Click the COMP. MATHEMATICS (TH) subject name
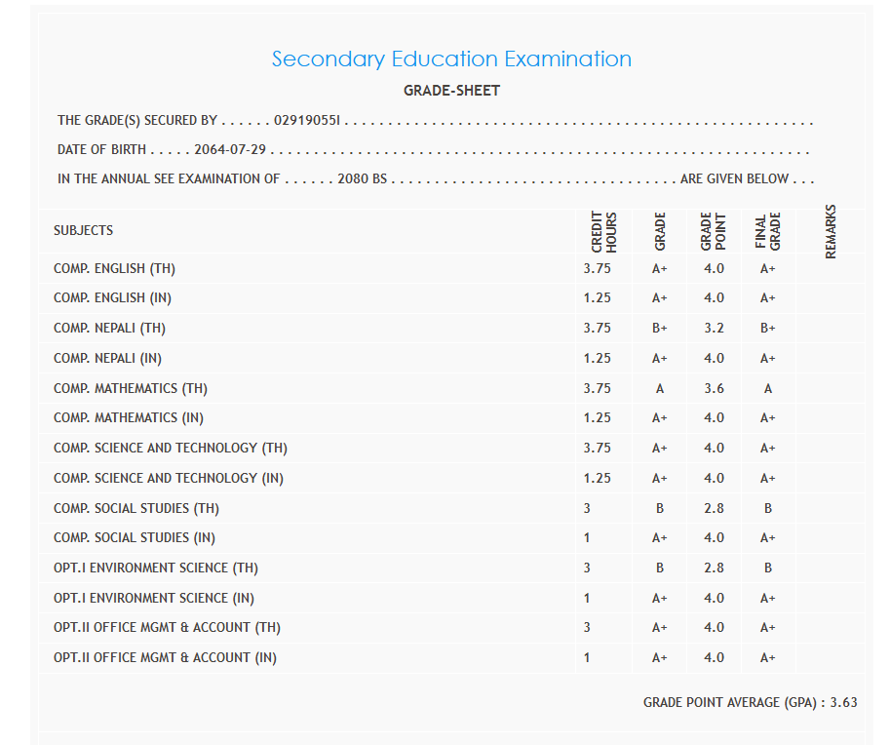 tap(131, 388)
